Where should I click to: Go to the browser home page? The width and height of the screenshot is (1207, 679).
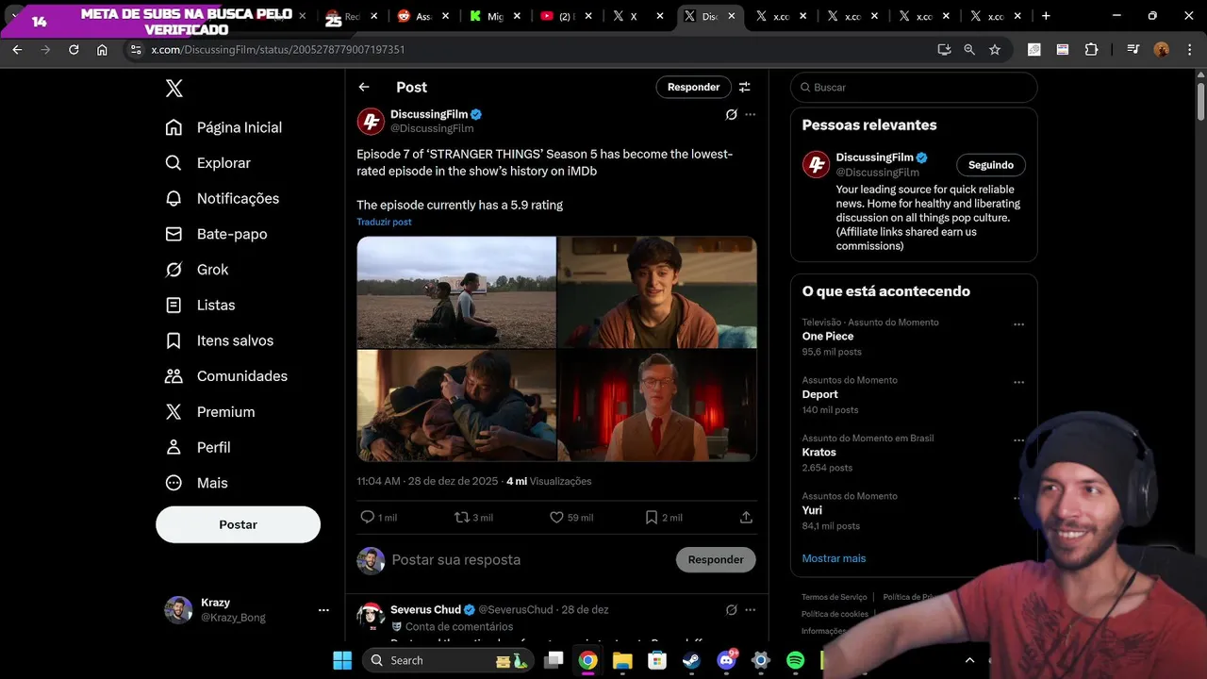[102, 50]
